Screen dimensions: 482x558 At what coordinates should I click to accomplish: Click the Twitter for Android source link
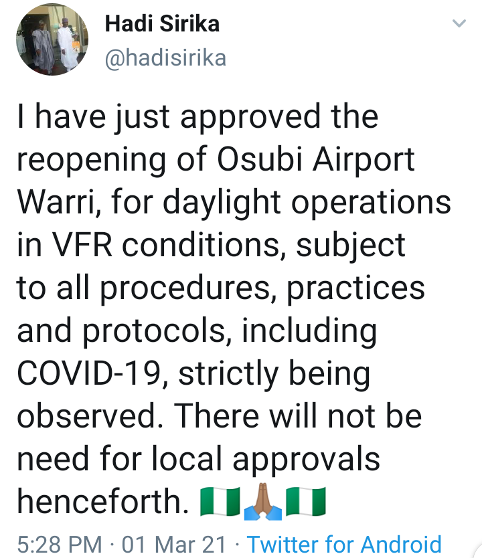(x=345, y=544)
